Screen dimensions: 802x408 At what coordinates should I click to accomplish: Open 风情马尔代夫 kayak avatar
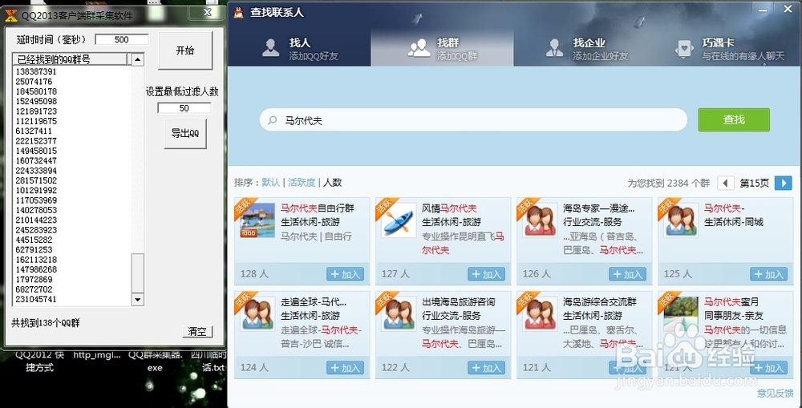tap(399, 220)
